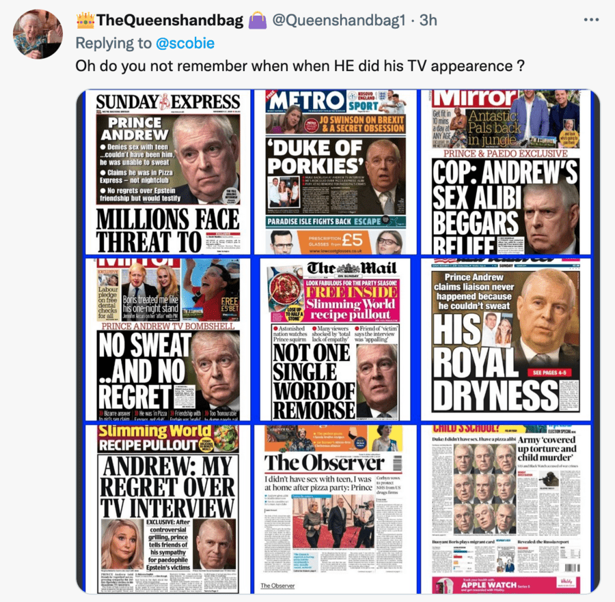Click the @Queenshandbag1 handle
615x602 pixels.
[338, 20]
